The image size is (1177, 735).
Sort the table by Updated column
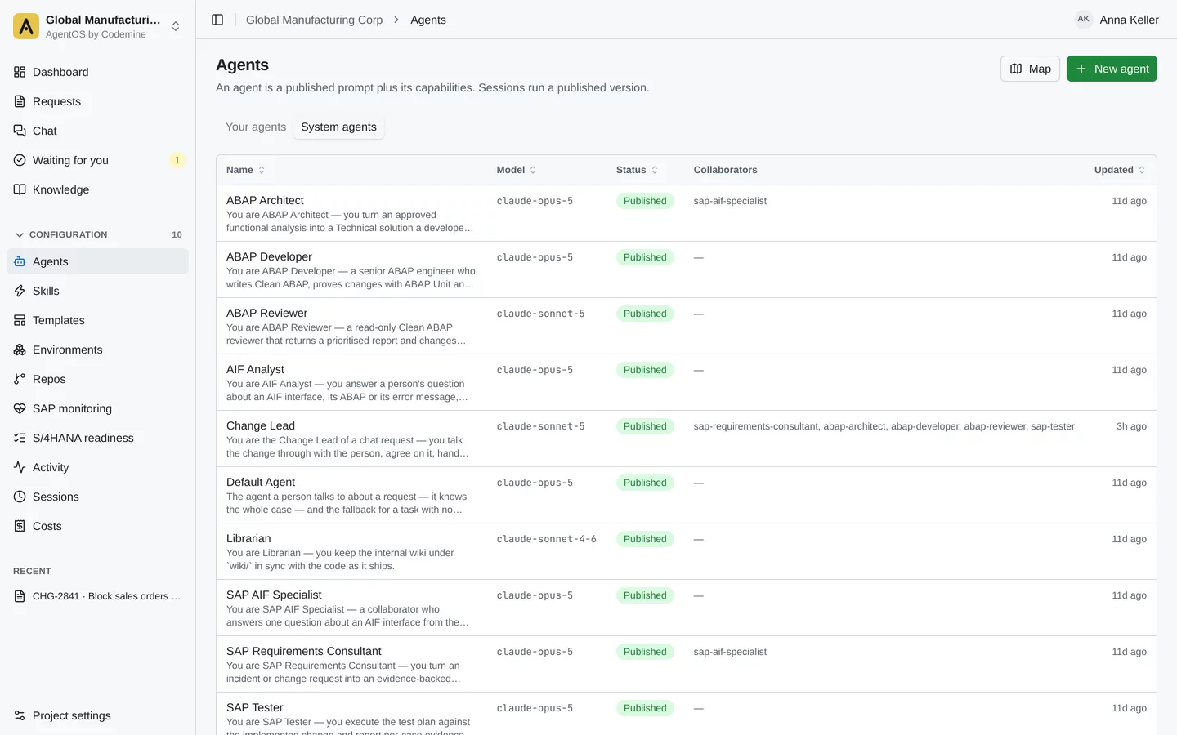pos(1120,170)
